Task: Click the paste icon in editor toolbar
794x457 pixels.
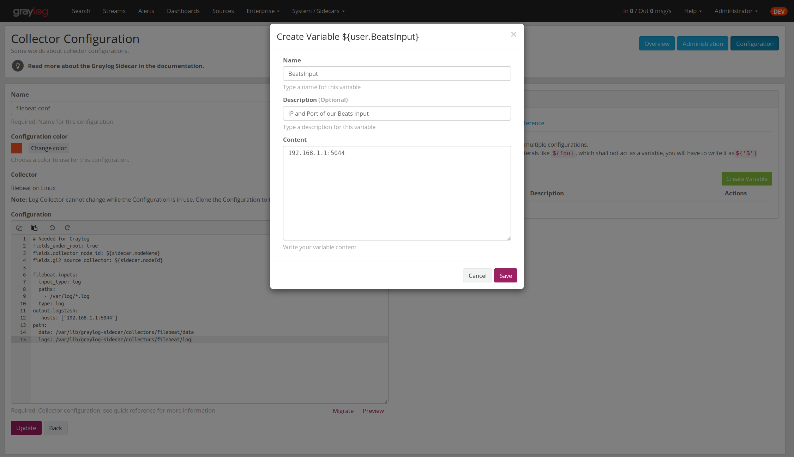Action: (x=34, y=228)
